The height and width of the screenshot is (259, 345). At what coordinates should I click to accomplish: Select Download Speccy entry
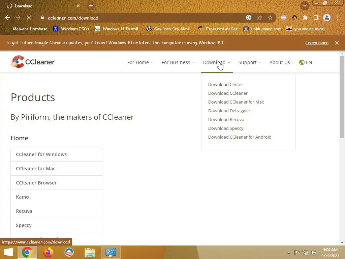225,128
